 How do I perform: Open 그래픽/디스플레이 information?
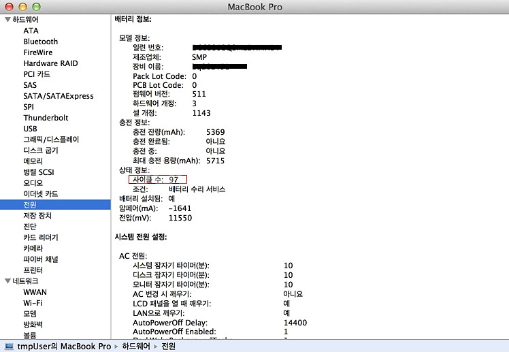click(x=52, y=140)
